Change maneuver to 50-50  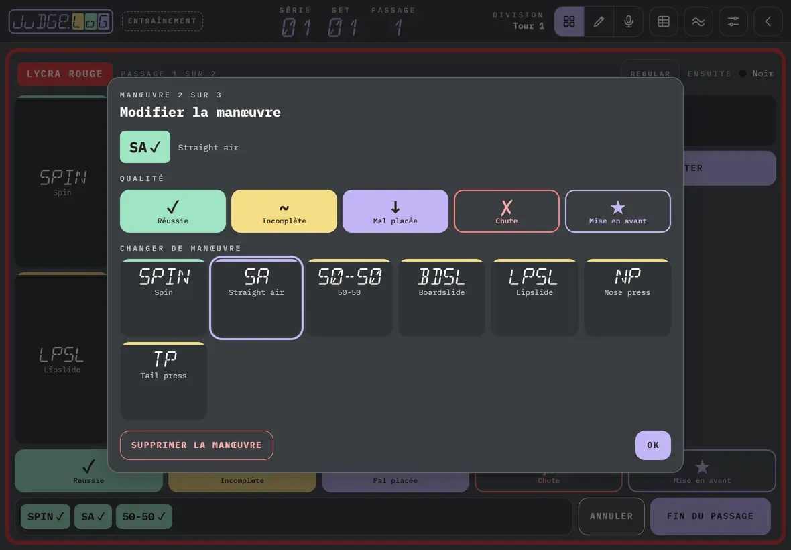coord(349,298)
